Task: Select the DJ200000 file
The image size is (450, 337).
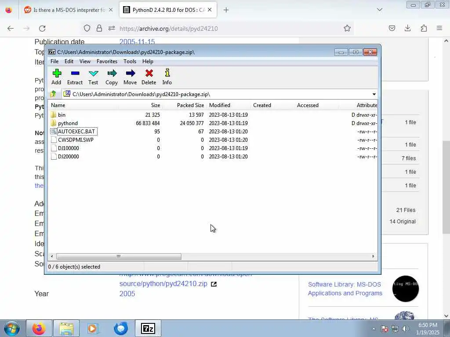Action: (68, 157)
